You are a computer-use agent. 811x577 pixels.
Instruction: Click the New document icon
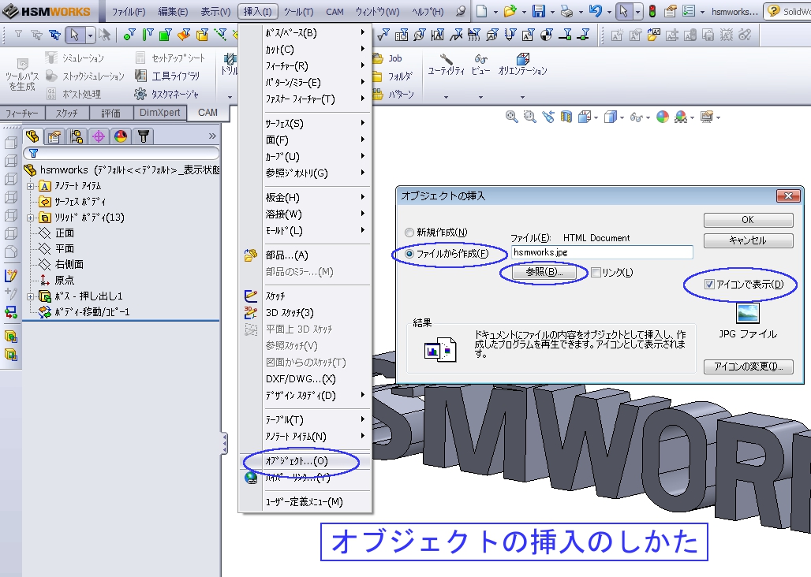tap(481, 11)
